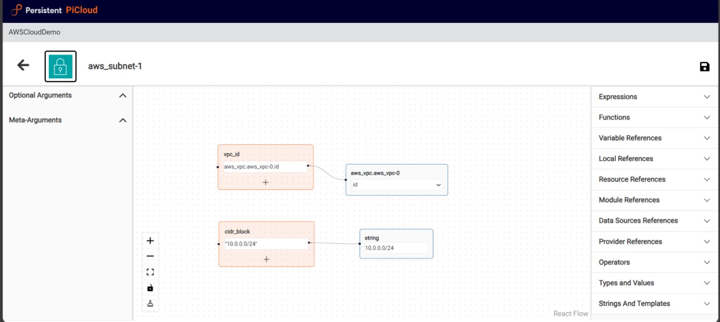Open the Strings And Templates category

(654, 303)
